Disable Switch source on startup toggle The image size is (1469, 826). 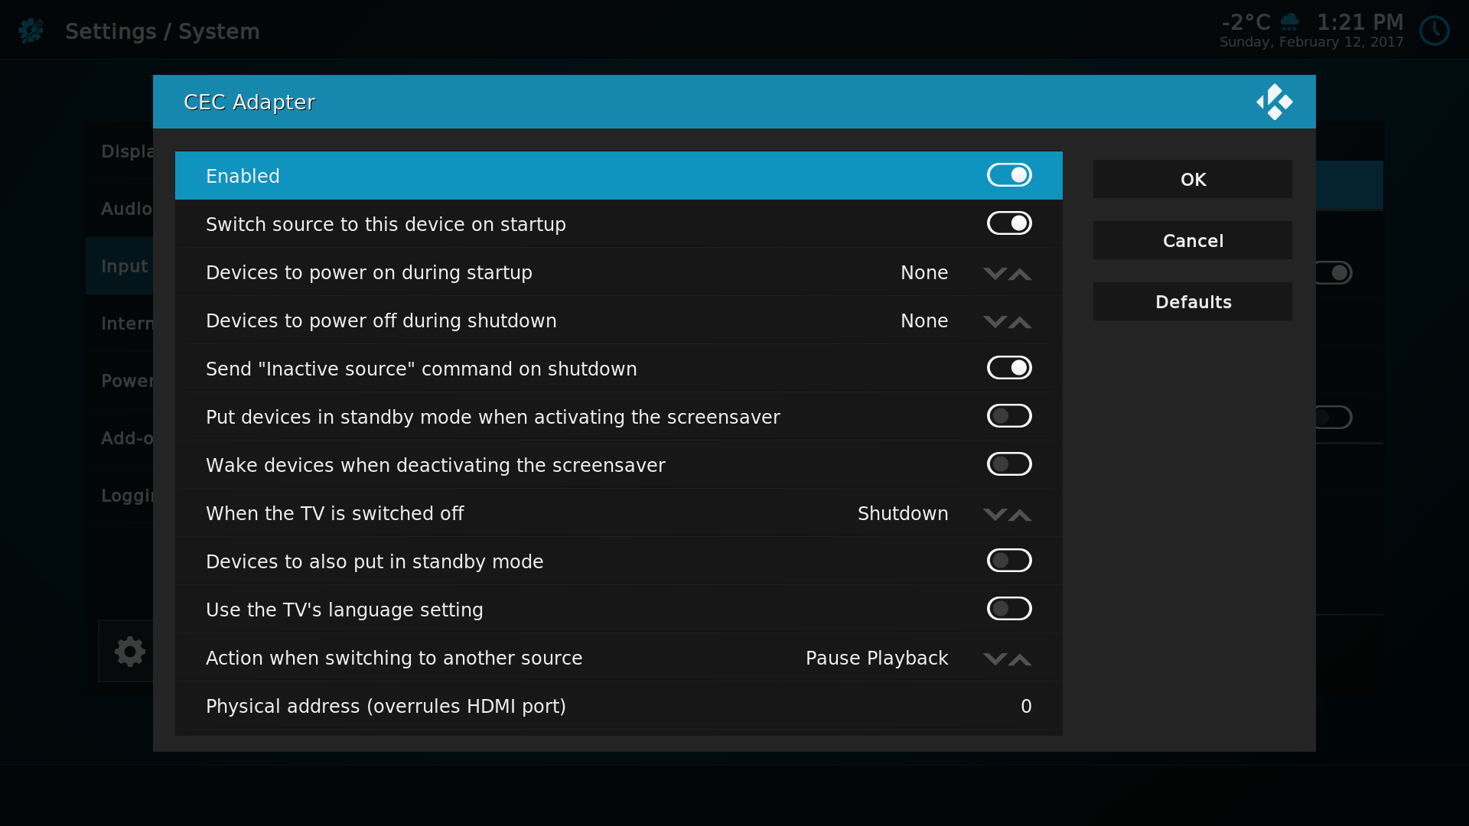pos(1008,223)
